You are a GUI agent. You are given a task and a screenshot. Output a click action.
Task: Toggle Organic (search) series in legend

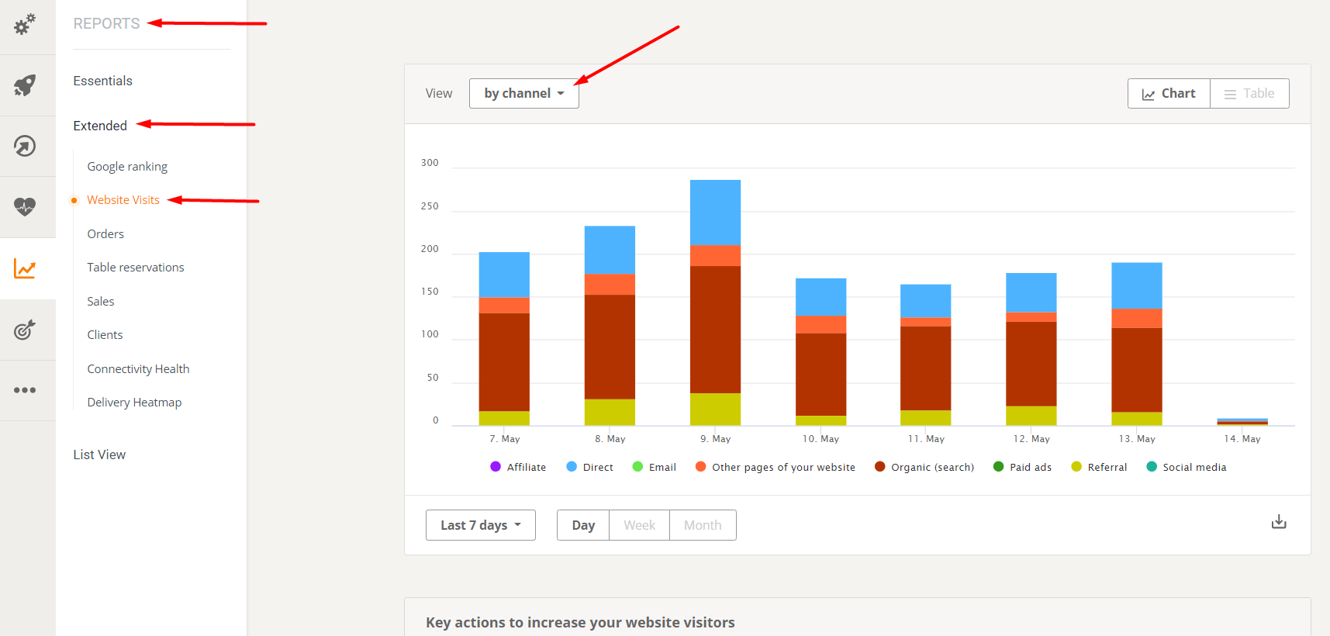(x=924, y=467)
